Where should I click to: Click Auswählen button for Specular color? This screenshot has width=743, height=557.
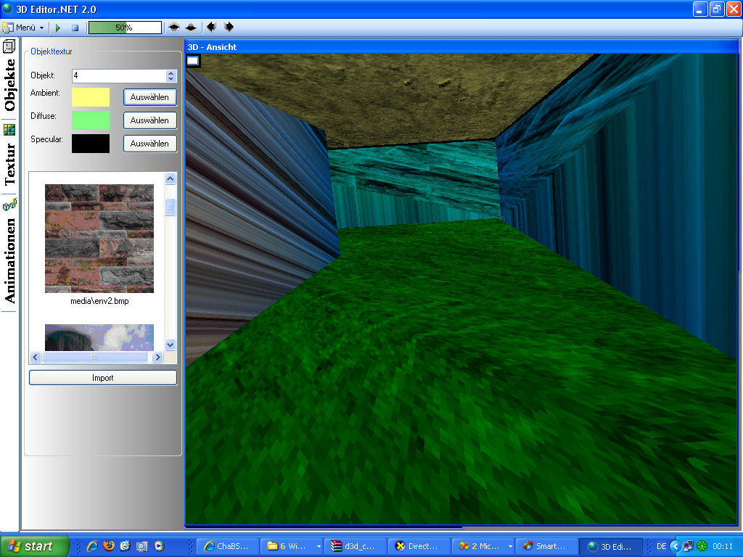(149, 144)
